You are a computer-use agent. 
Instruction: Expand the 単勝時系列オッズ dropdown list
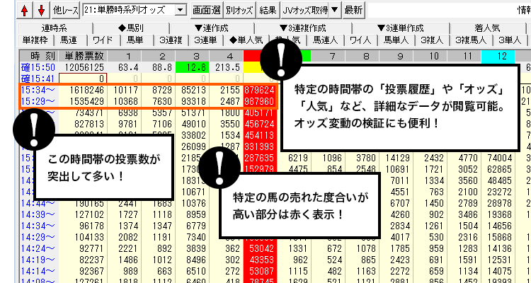[x=181, y=10]
